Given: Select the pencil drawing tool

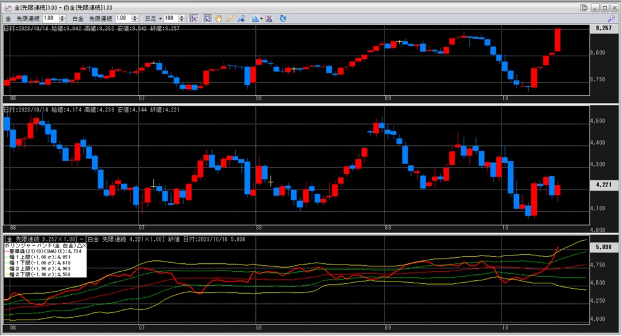Looking at the screenshot, I should click(x=230, y=18).
